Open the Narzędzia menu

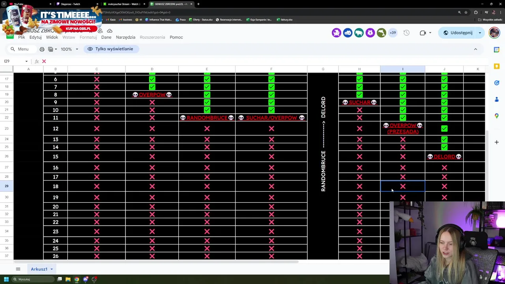tap(125, 37)
